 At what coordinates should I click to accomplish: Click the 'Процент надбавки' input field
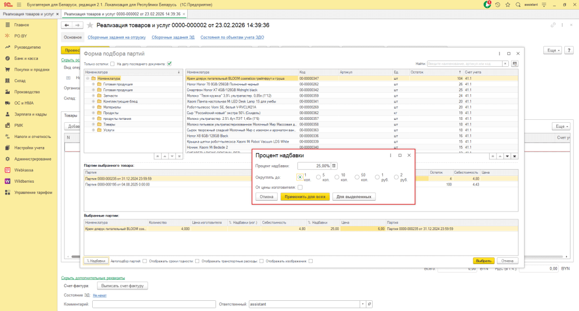pos(314,166)
